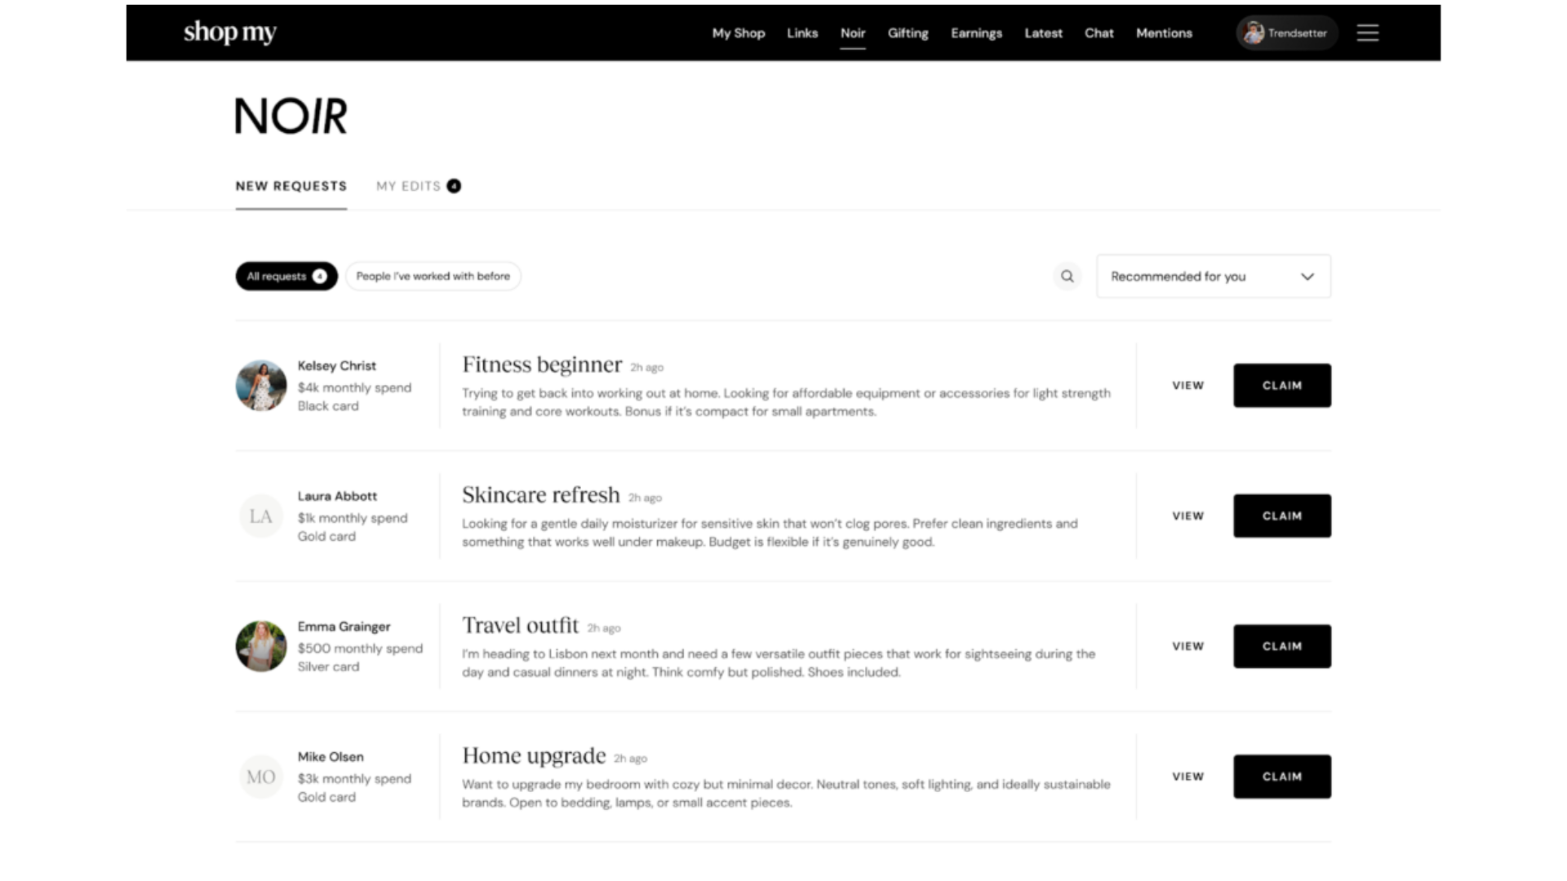Go to Earnings in the navigation bar
Viewport: 1567px width, 881px height.
click(x=976, y=33)
